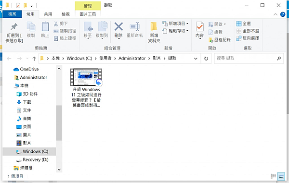Image resolution: width=289 pixels, height=183 pixels.
Task: Click the Back navigation arrow
Action: pos(9,59)
